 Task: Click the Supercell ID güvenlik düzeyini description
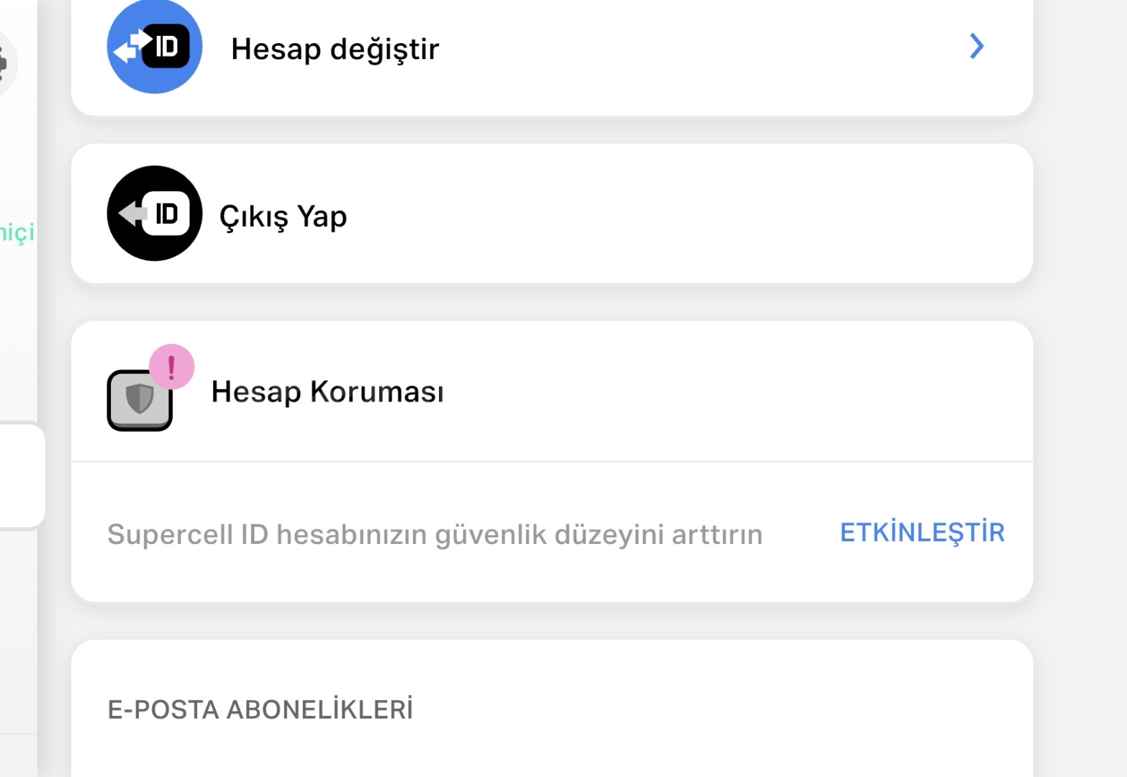(x=435, y=535)
